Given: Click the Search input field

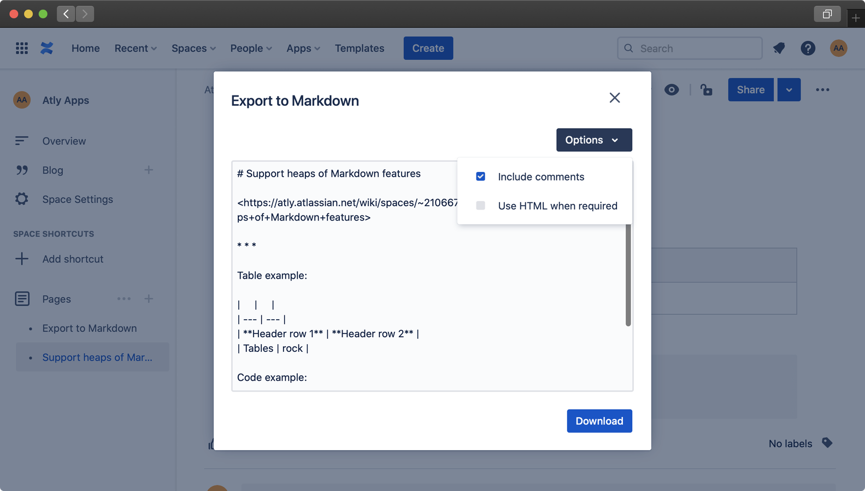Looking at the screenshot, I should (x=690, y=48).
